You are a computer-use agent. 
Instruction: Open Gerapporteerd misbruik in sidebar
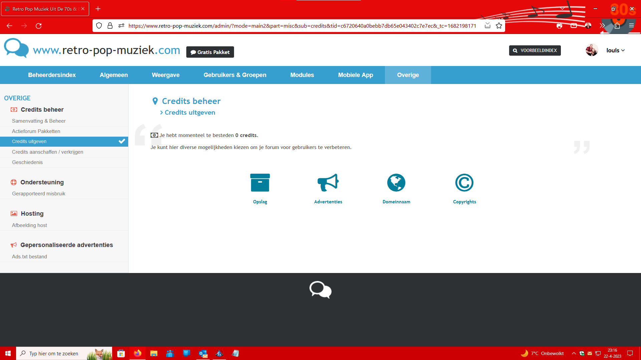click(x=64, y=194)
